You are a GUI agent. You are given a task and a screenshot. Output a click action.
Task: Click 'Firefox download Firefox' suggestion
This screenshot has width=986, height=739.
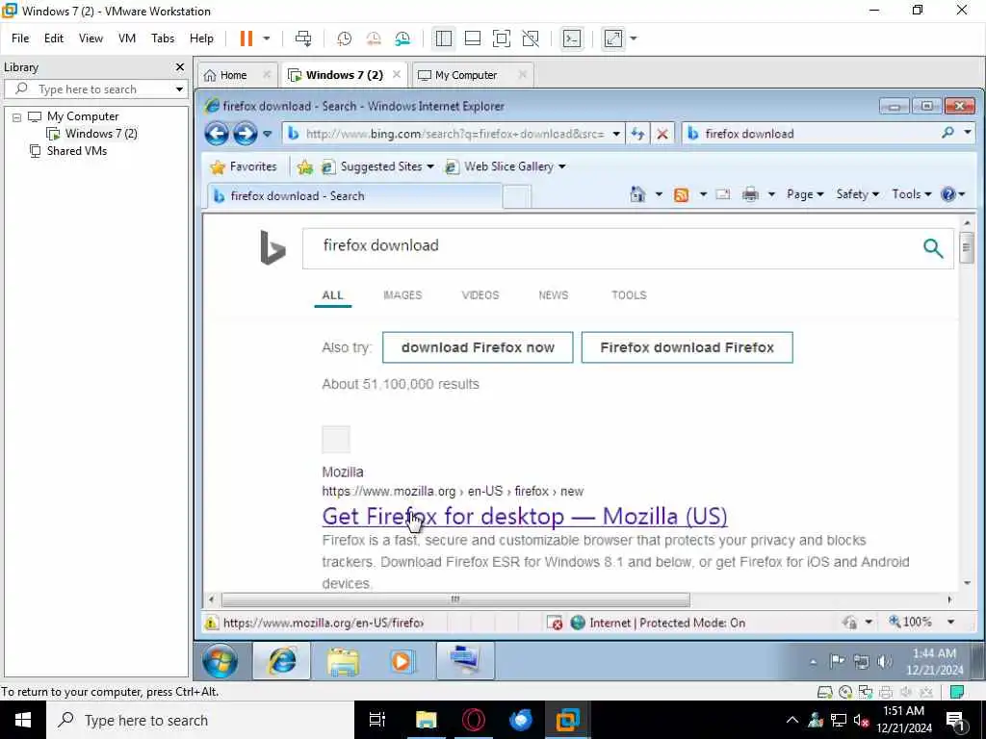[x=687, y=347]
